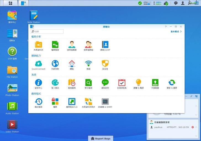201x141 pixels.
Task: Toggle the widget panel button in top bar
Action: coord(196,3)
